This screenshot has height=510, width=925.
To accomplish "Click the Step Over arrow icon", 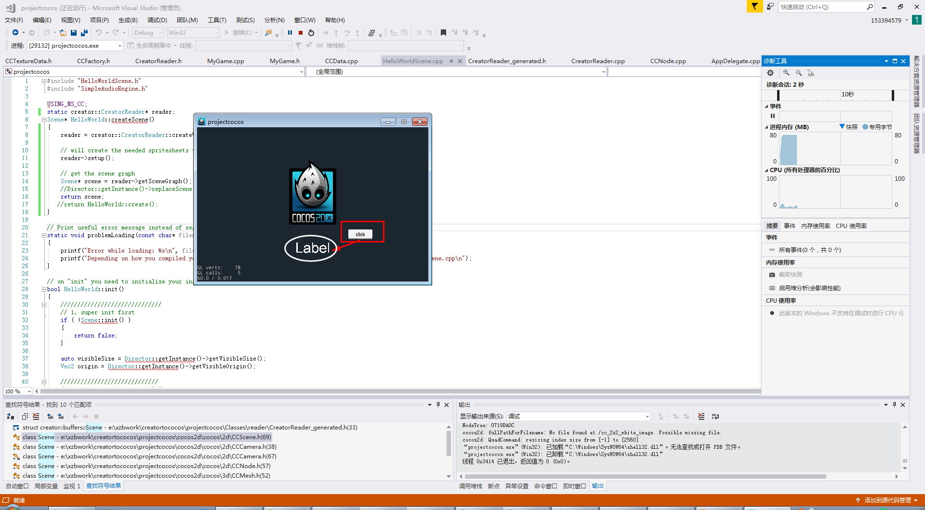I will coord(347,33).
